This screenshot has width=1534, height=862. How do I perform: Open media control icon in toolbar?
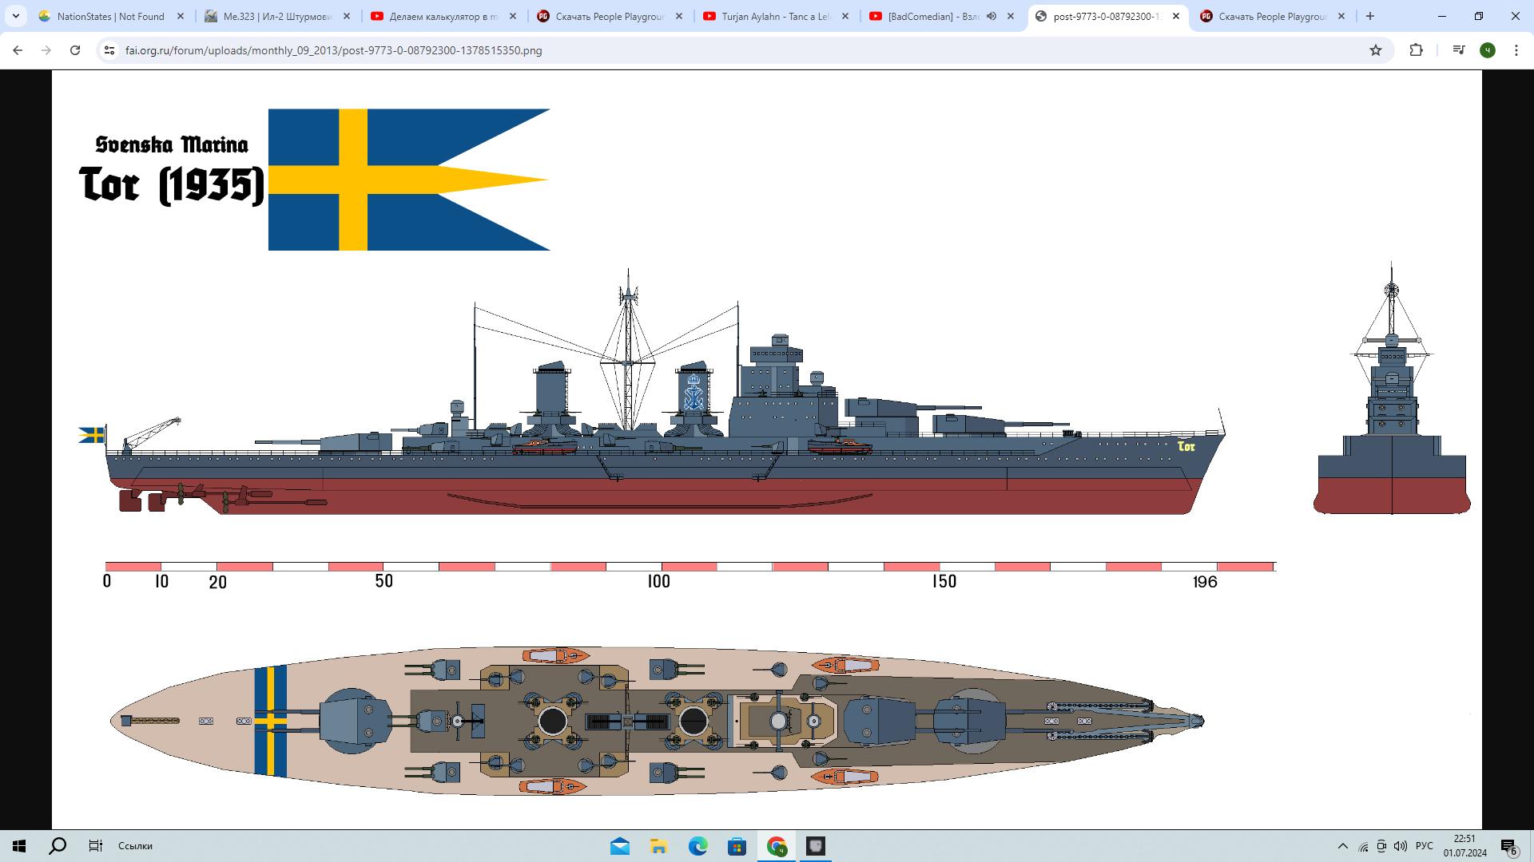coord(1459,50)
